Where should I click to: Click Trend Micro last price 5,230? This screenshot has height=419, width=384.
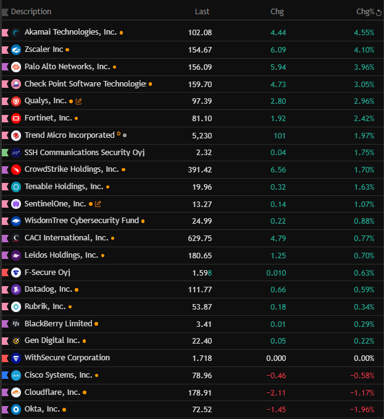click(202, 135)
